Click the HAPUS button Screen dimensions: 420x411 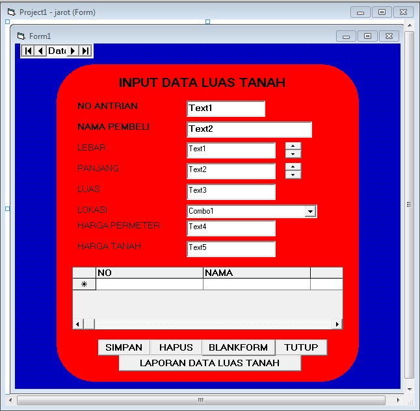[176, 347]
